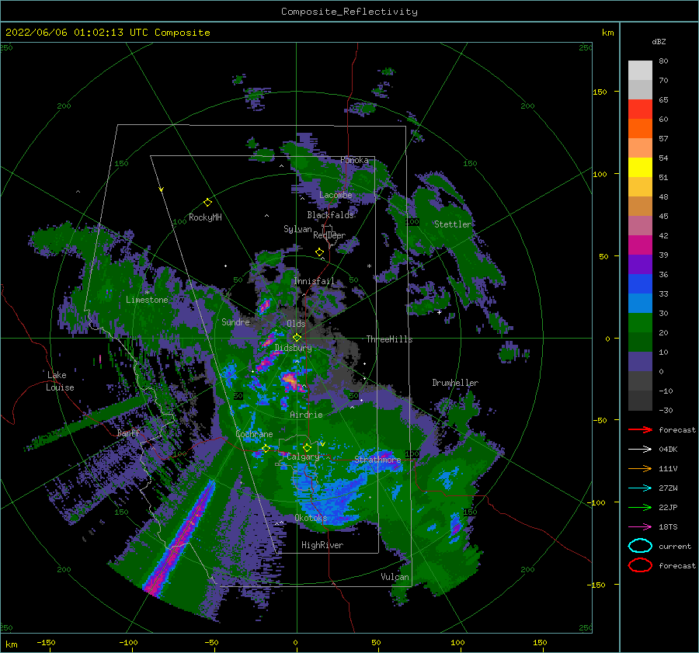Click the Composite_Reflectivity title

tap(349, 12)
